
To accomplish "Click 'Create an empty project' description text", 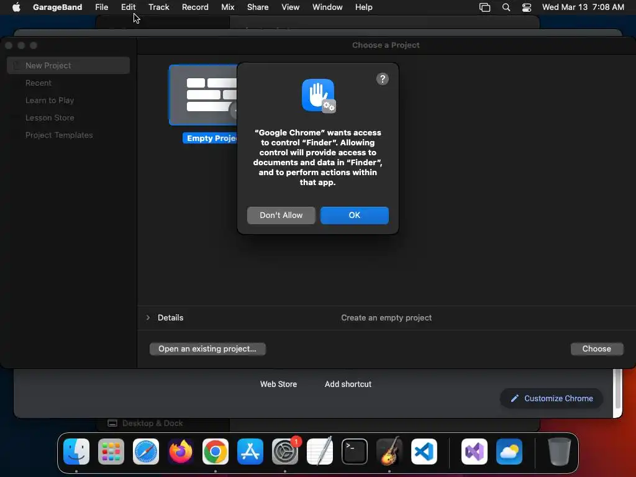I will [x=386, y=317].
